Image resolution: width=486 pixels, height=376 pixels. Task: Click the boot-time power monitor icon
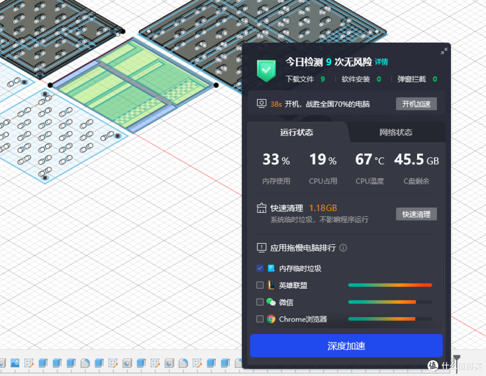261,103
